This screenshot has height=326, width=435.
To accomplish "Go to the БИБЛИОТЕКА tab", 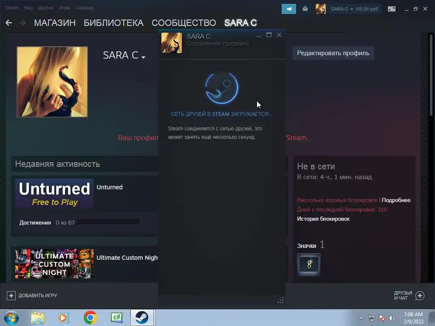I will tap(113, 23).
